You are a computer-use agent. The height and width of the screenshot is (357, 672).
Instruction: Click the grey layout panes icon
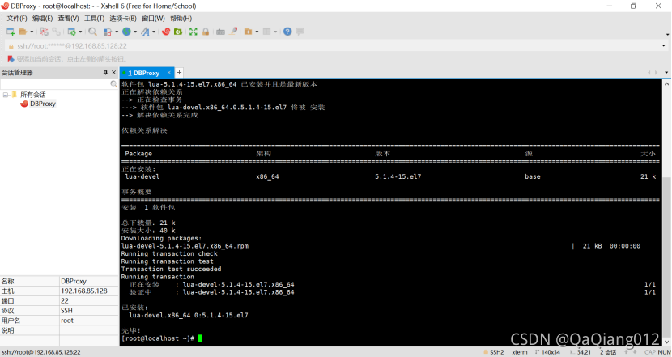tap(266, 32)
